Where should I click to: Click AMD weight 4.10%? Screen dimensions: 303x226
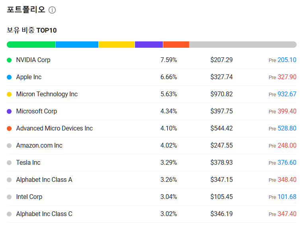point(169,128)
